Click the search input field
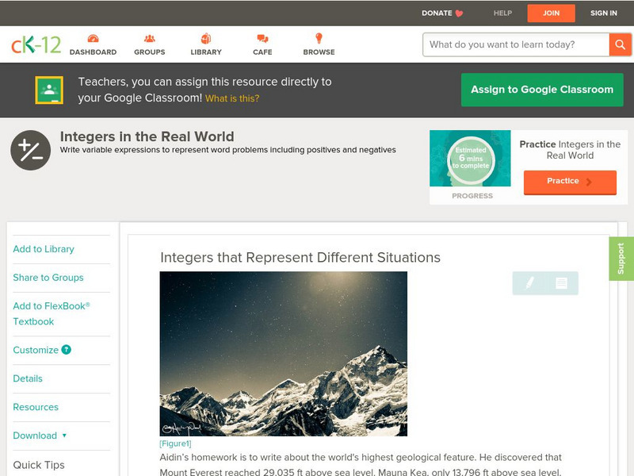 (x=516, y=44)
